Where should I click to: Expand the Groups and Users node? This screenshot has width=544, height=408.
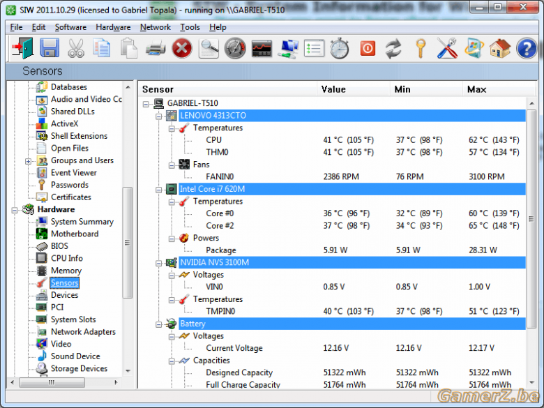point(28,161)
